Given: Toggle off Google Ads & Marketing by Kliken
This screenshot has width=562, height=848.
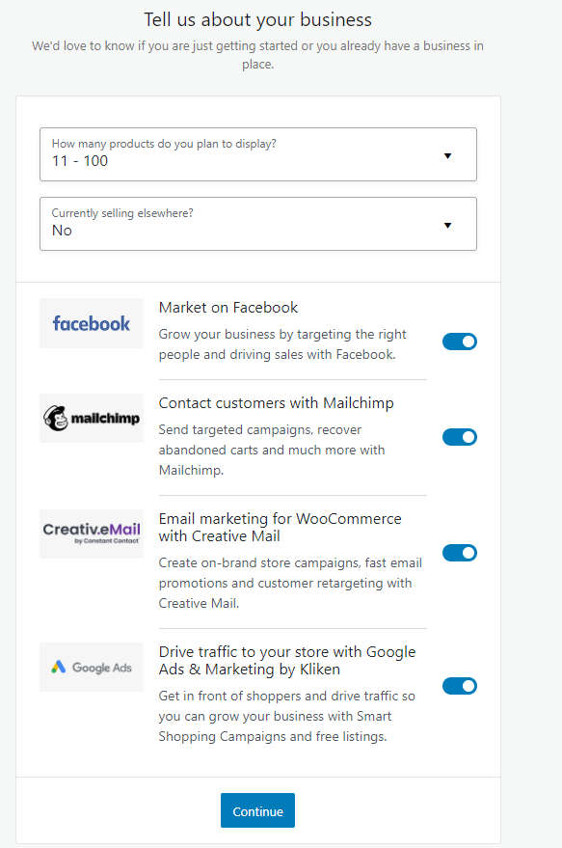Looking at the screenshot, I should pos(460,686).
